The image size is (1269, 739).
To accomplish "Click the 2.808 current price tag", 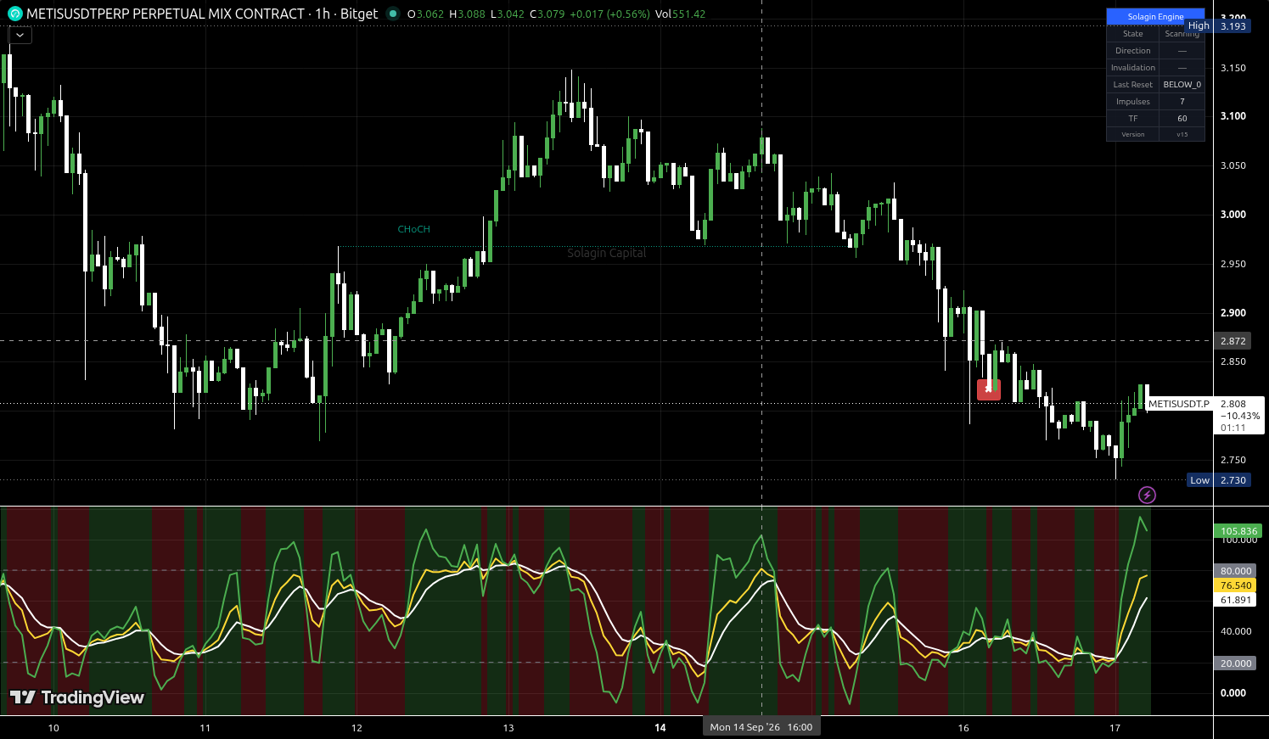I will [1239, 416].
